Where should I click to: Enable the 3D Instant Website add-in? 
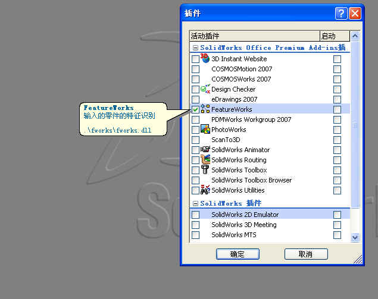point(195,59)
